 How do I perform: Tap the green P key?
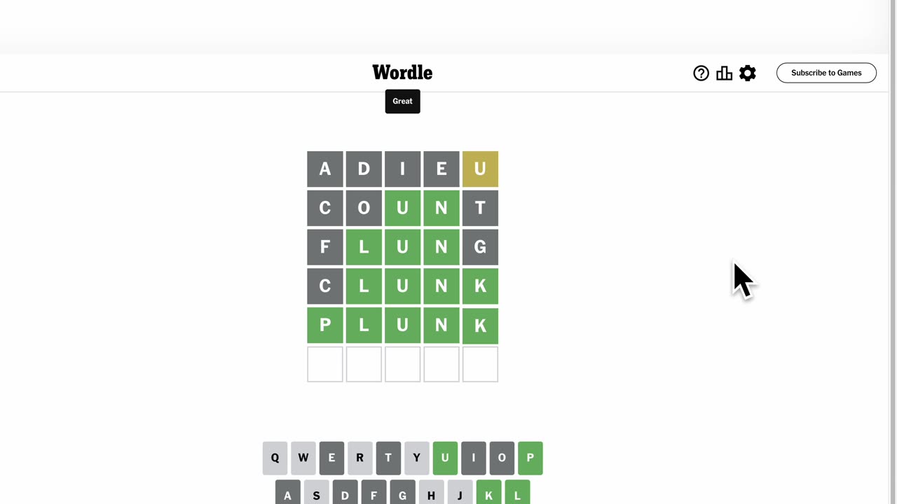tap(530, 458)
